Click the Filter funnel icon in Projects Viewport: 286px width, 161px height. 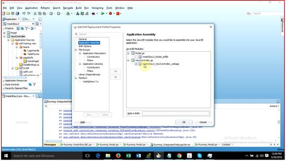[26, 29]
